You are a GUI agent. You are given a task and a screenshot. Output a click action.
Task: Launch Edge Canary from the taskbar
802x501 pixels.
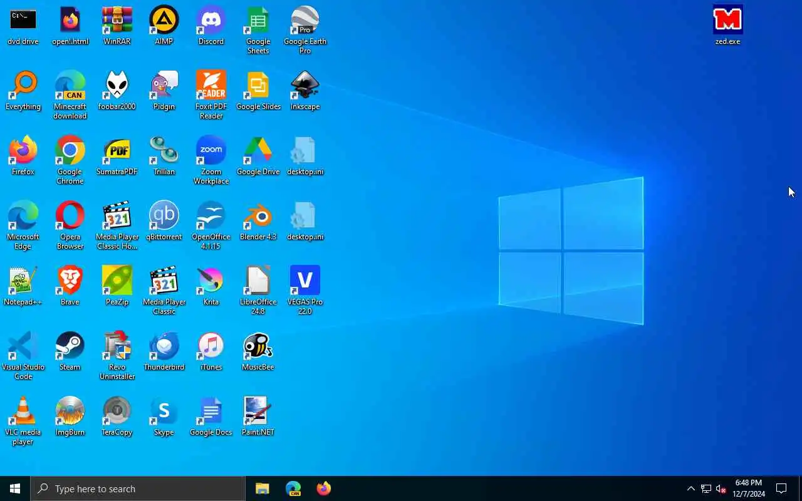click(293, 488)
